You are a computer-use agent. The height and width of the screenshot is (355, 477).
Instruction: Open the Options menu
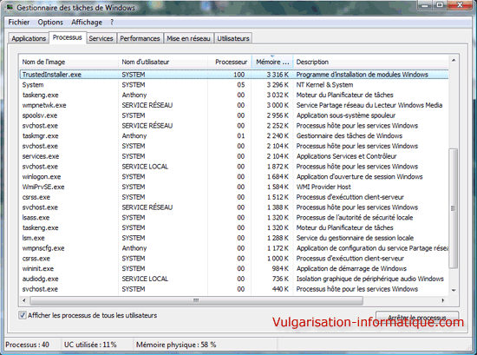point(50,23)
